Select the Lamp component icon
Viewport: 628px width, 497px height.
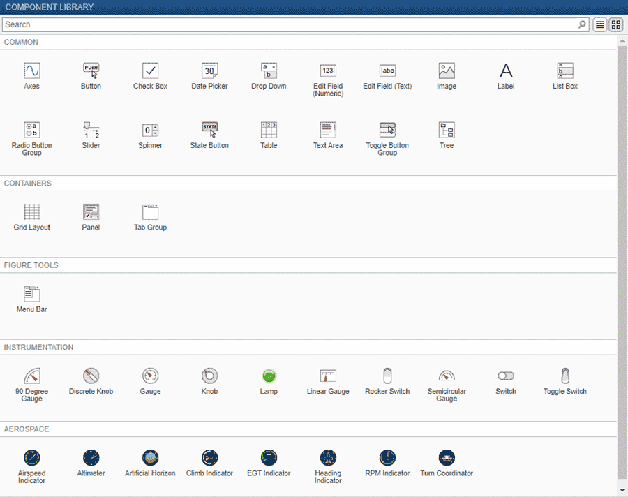point(269,376)
